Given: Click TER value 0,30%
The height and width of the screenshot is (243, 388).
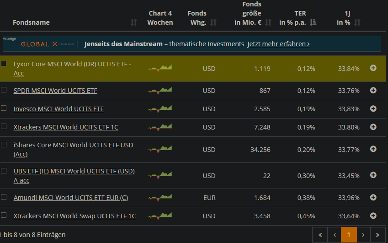Looking at the screenshot, I should (x=306, y=176).
